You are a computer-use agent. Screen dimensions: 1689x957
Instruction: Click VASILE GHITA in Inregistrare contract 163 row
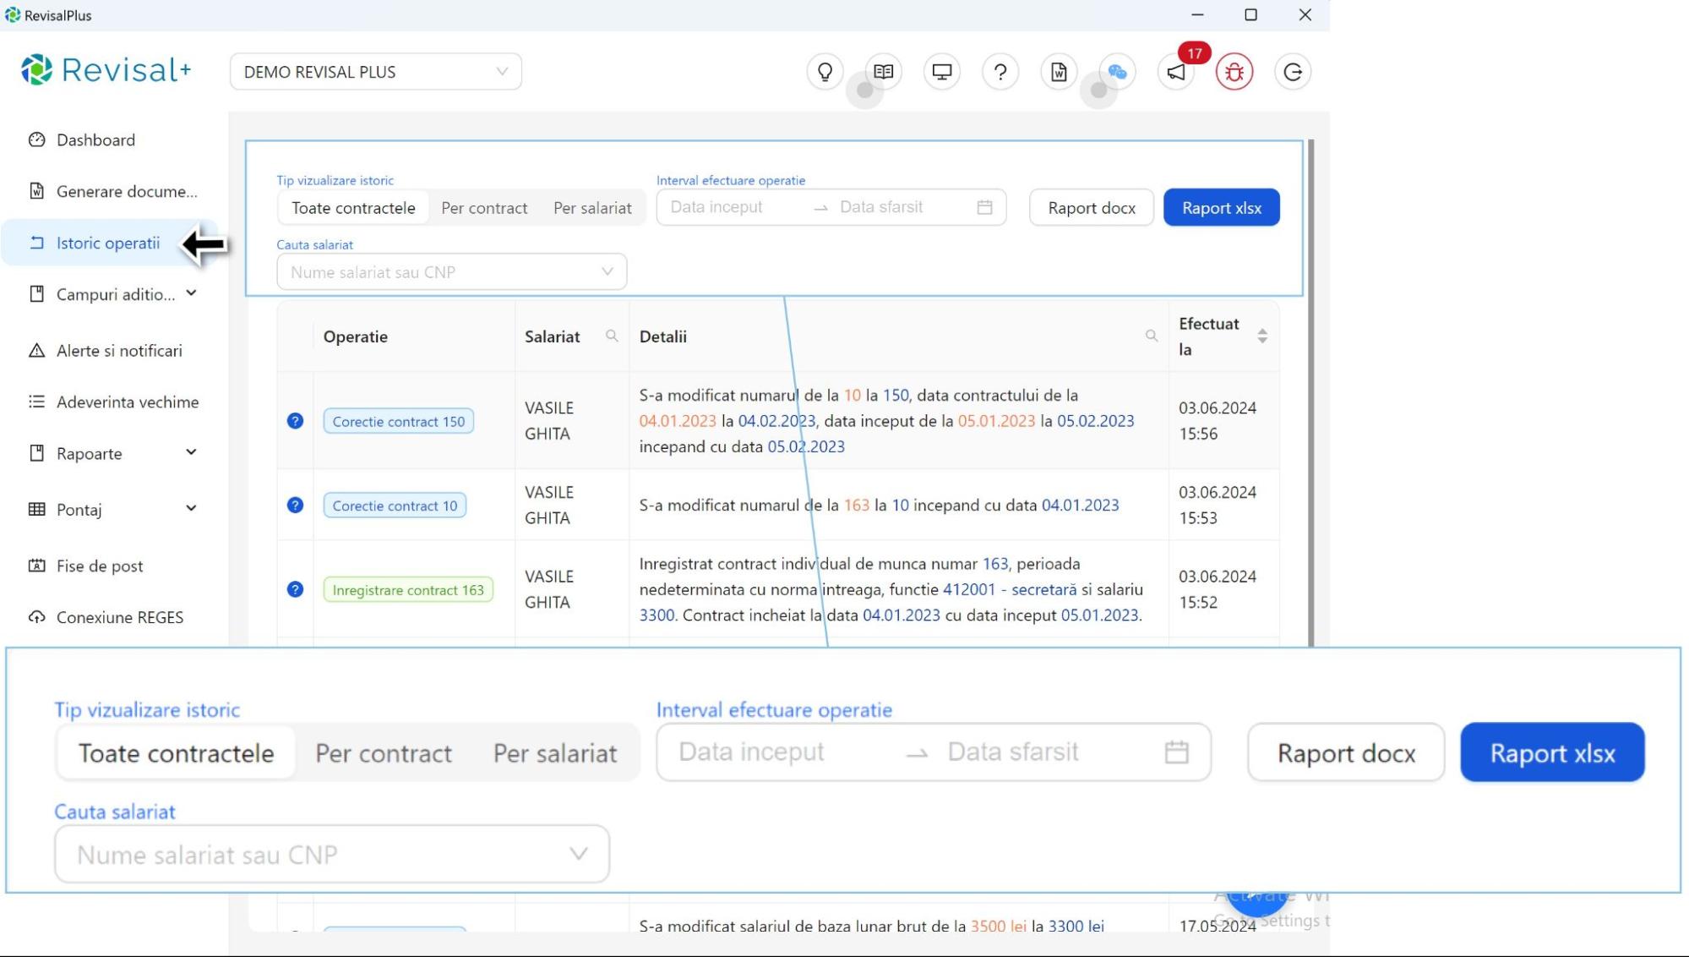[549, 589]
